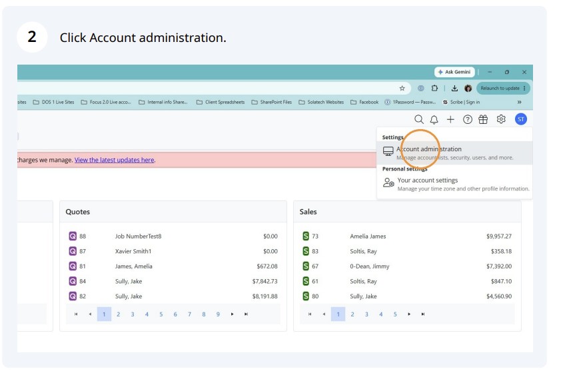Screen dimensions: 563x371
Task: Go to previous Quotes page arrow
Action: 90,314
